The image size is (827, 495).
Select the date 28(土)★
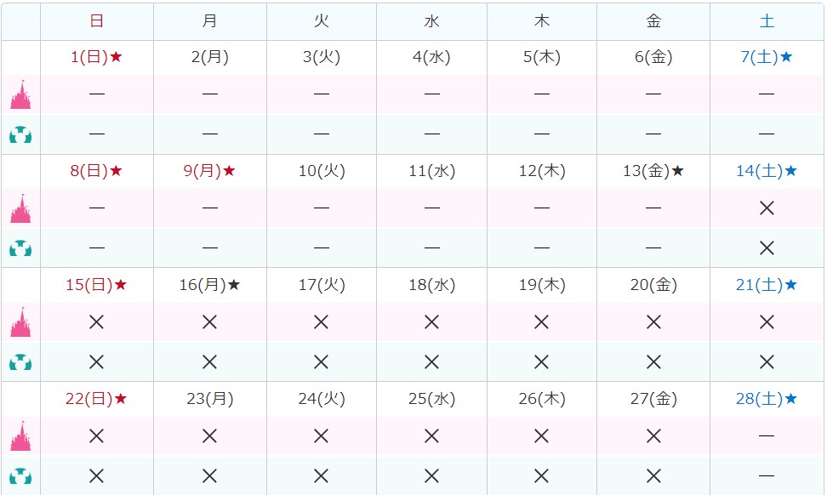tap(766, 398)
